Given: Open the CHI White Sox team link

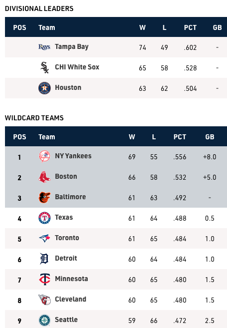Looking at the screenshot, I should coord(77,67).
